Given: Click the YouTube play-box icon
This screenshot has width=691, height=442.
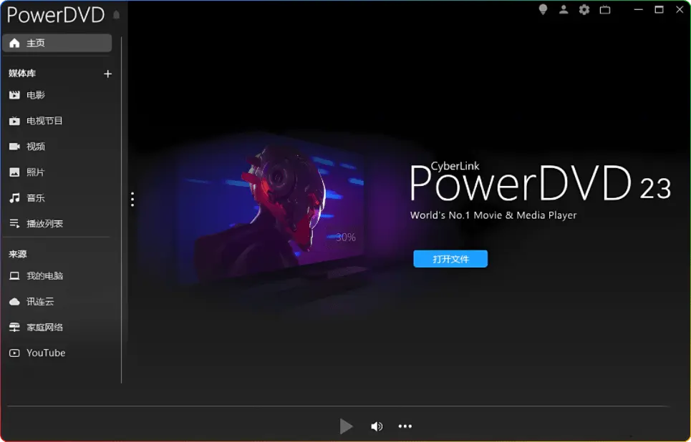Looking at the screenshot, I should pos(14,353).
